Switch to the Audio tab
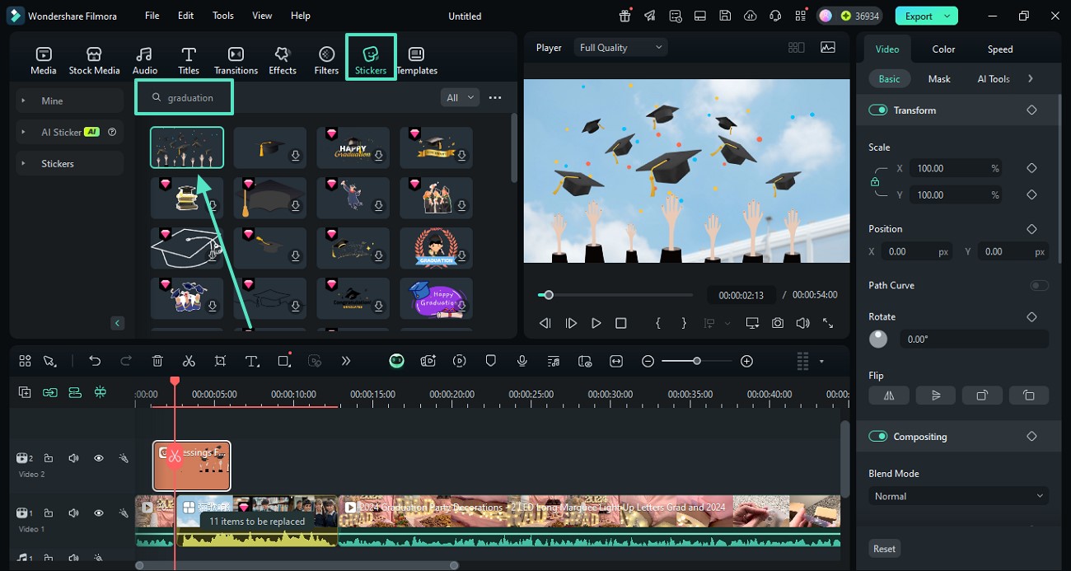The image size is (1071, 571). (145, 61)
